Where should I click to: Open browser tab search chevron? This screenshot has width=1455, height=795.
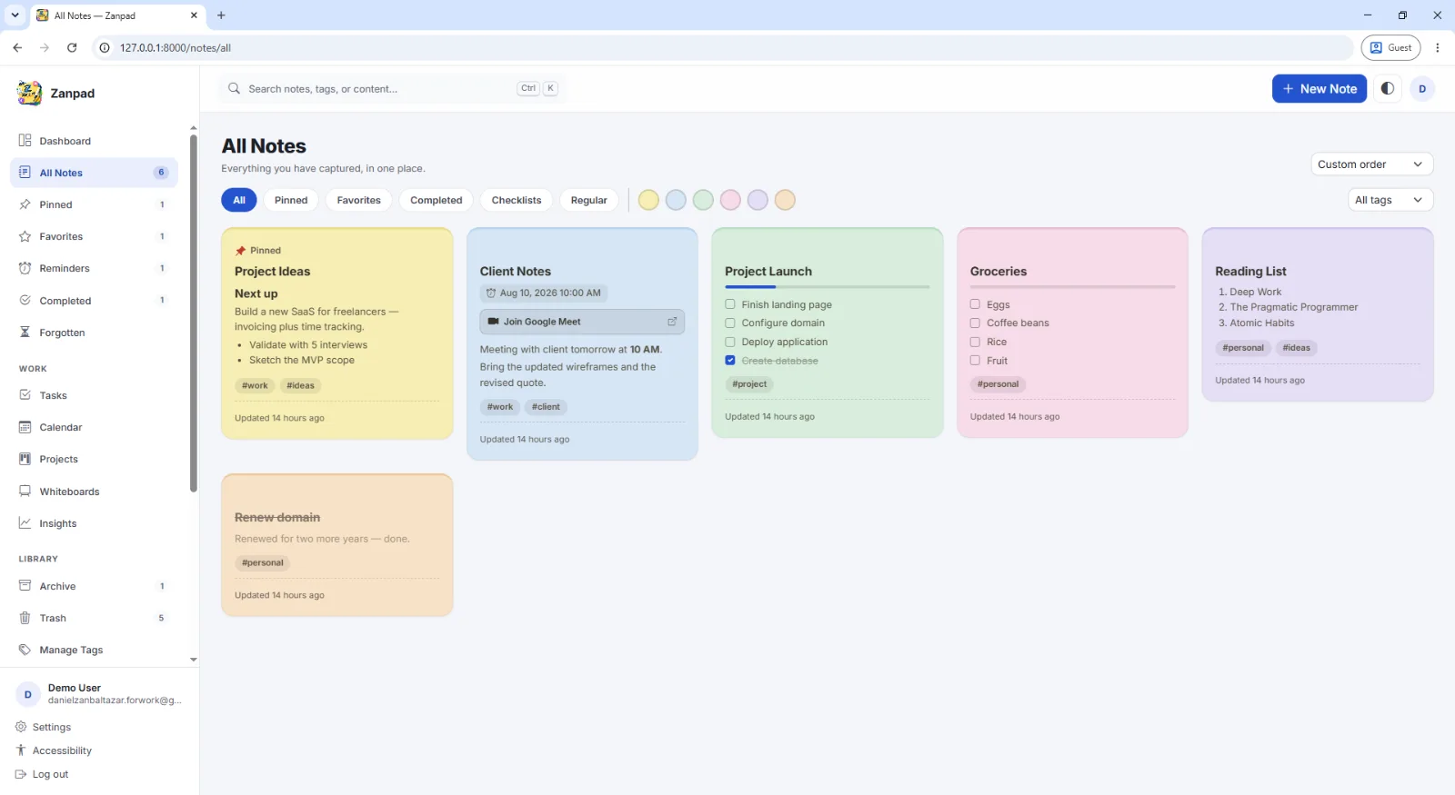coord(15,15)
